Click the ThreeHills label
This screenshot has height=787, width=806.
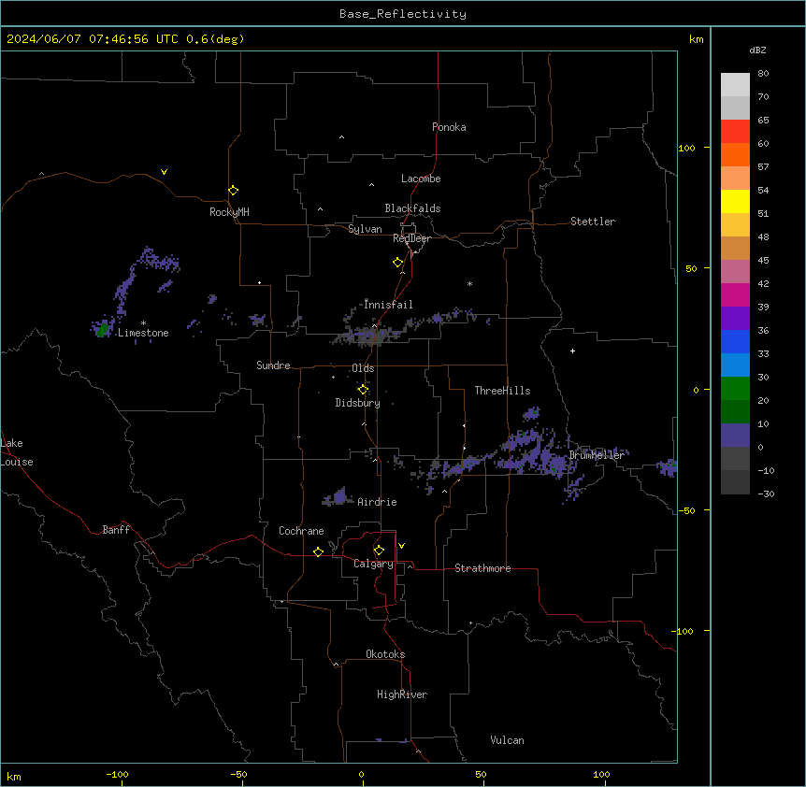[502, 391]
